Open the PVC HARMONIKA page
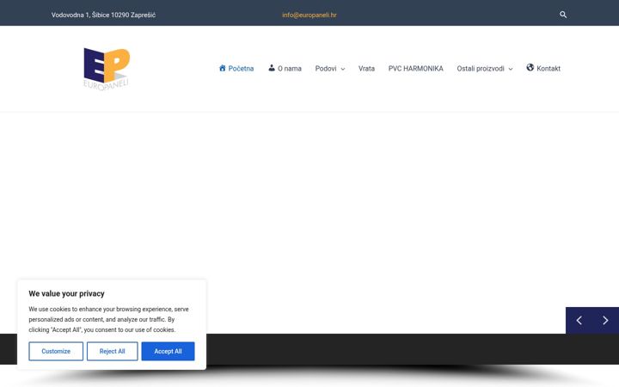The image size is (619, 387). pyautogui.click(x=416, y=68)
